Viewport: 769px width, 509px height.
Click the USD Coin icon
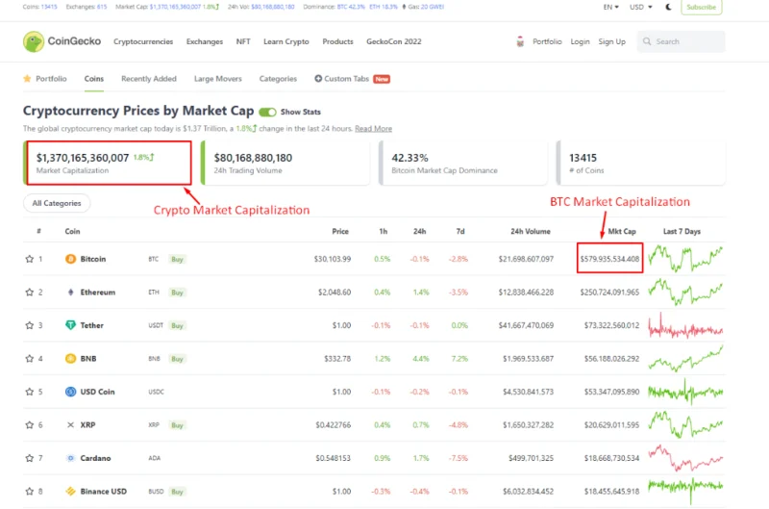tap(70, 392)
